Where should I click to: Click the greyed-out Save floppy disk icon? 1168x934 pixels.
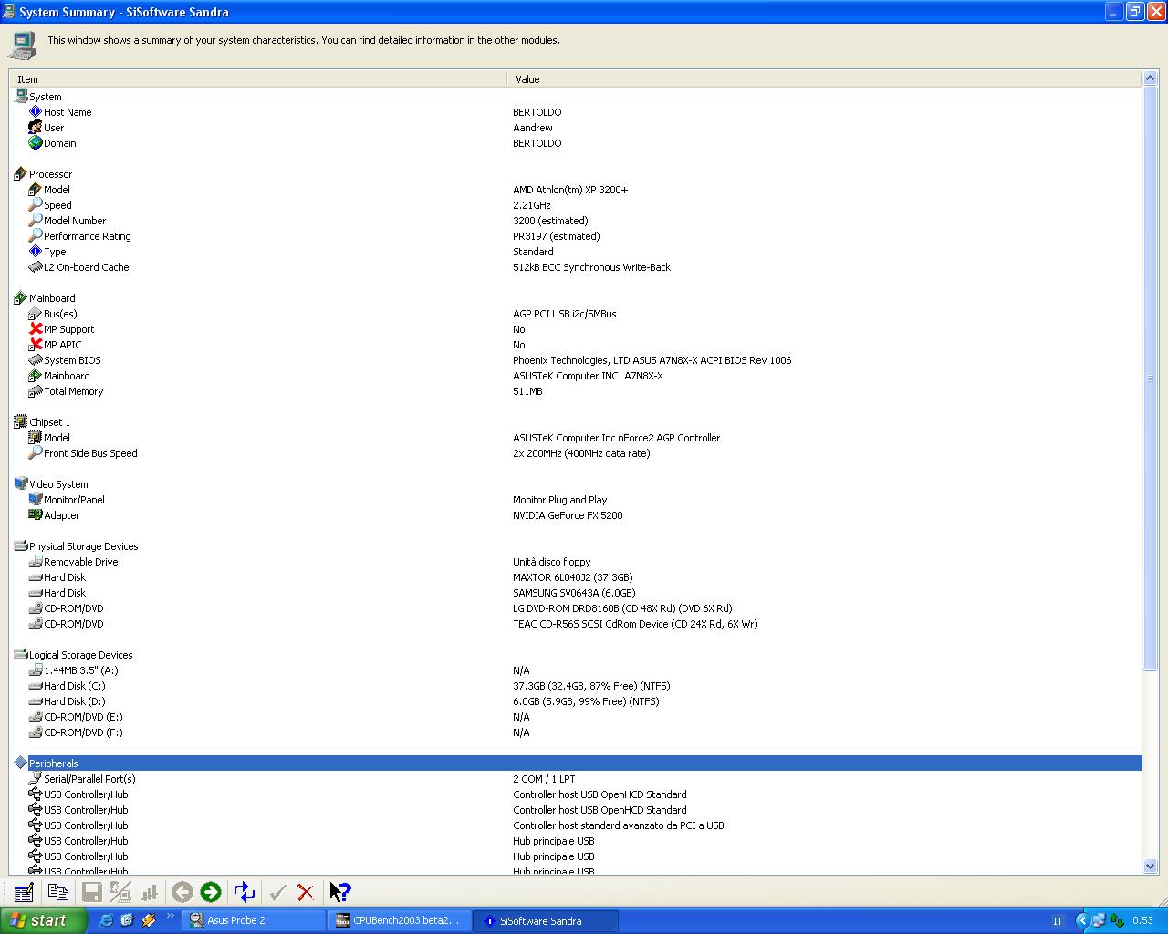tap(91, 892)
